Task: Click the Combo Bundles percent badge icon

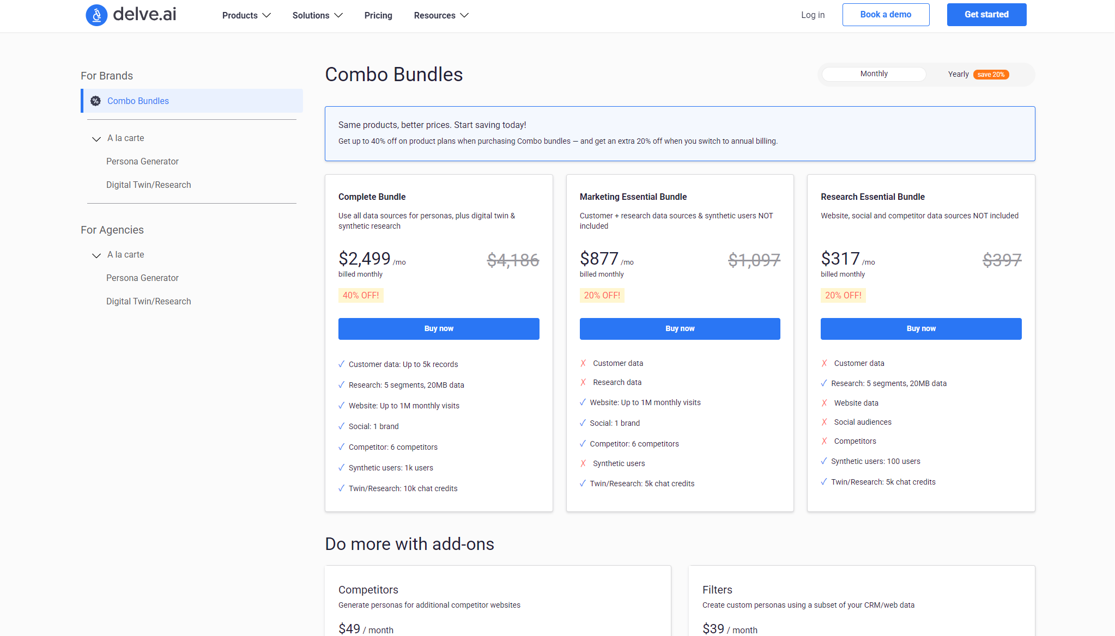Action: coord(95,101)
